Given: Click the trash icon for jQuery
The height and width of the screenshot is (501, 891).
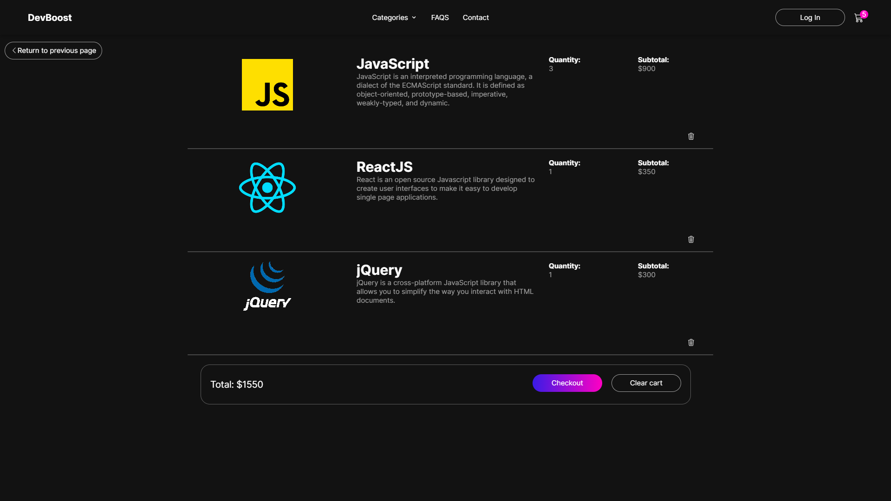Looking at the screenshot, I should pos(691,342).
